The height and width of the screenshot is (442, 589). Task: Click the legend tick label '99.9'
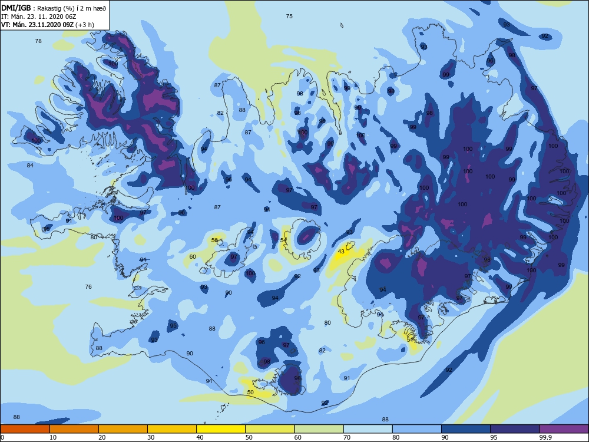point(545,437)
